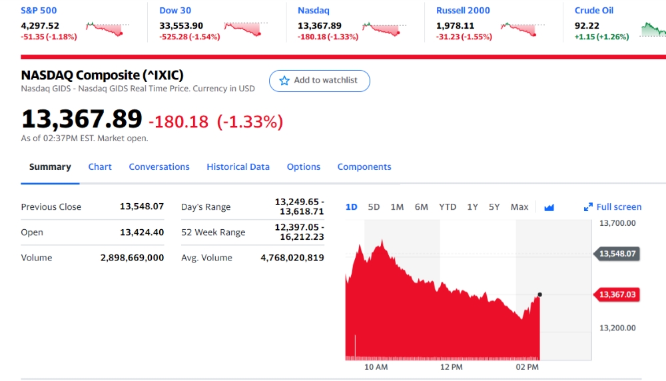Open the Nasdaq mini sparkline chart
Viewport: 666px width, 381px height.
384,29
